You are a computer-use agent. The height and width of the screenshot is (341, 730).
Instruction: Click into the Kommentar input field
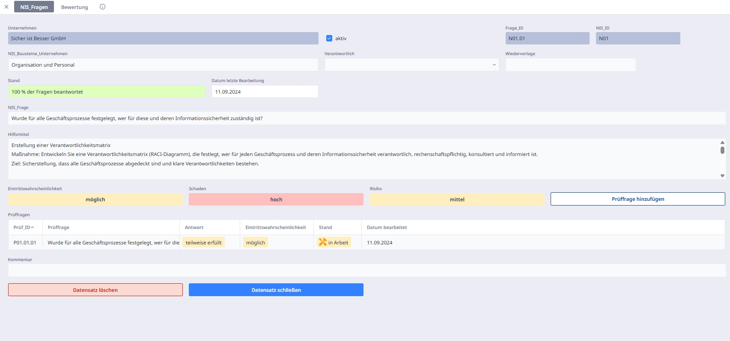[x=366, y=270]
